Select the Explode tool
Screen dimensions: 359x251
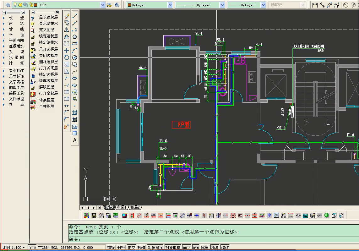pyautogui.click(x=67, y=127)
